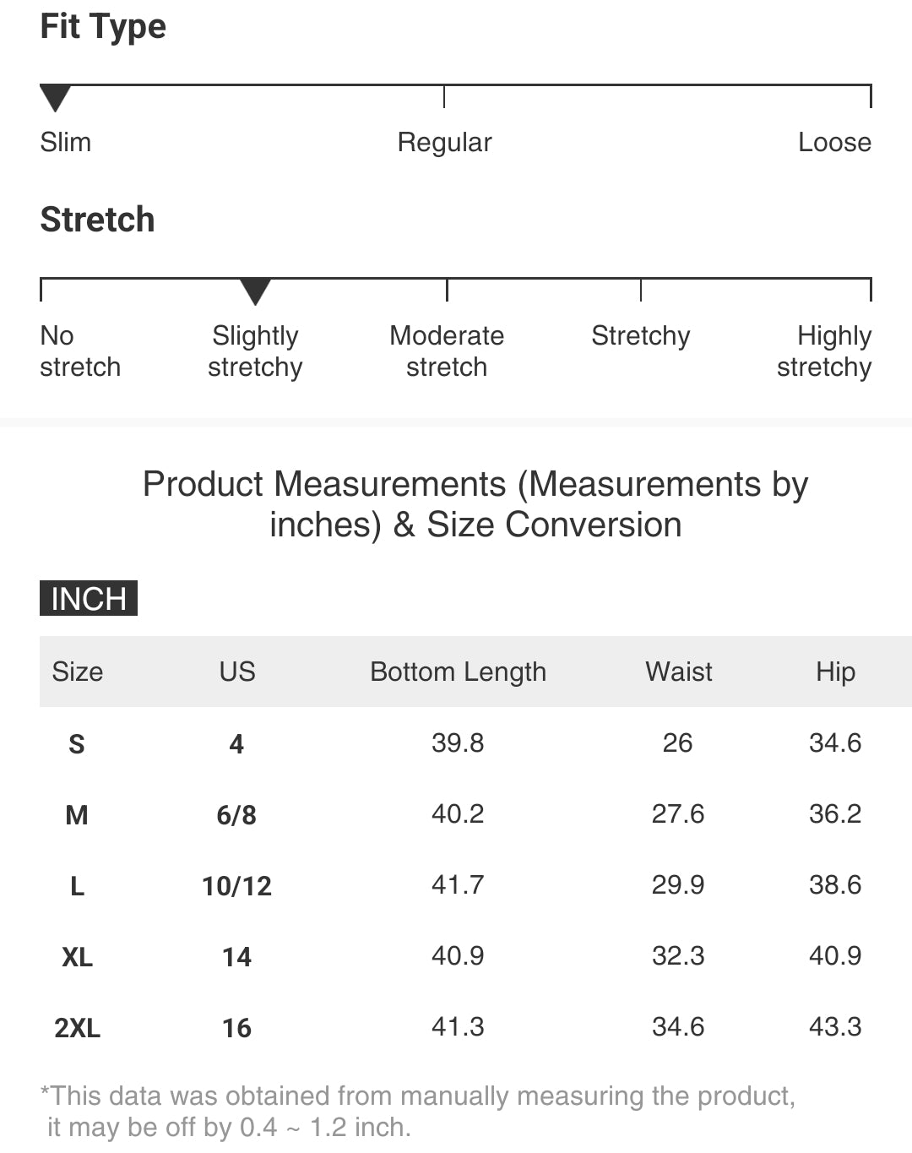The height and width of the screenshot is (1153, 912).
Task: Click the Fit Type triangle marker at Slim
Action: [x=55, y=98]
